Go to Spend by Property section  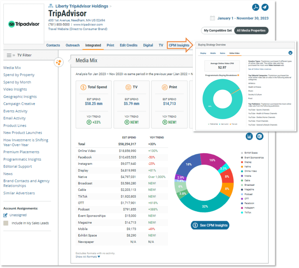pos(19,75)
